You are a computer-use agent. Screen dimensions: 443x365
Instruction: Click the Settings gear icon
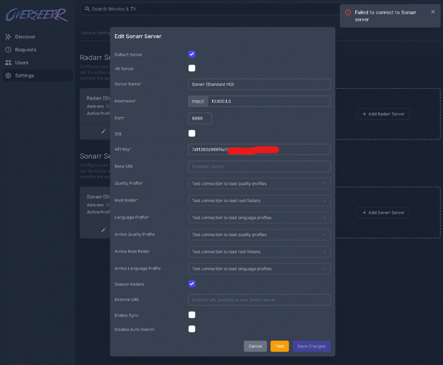(x=8, y=75)
